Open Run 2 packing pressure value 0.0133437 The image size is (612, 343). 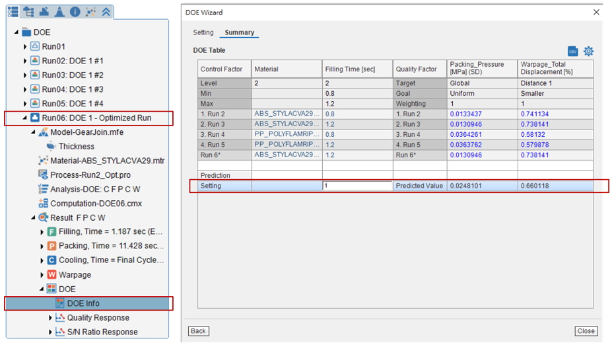click(x=465, y=114)
